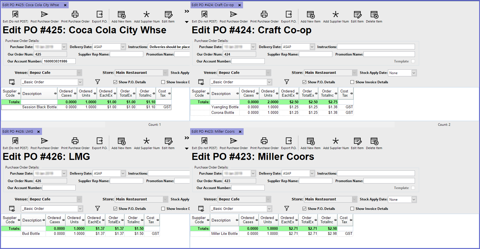Open Purchase Date dropdown in PO #425
This screenshot has width=480, height=249.
(x=64, y=47)
